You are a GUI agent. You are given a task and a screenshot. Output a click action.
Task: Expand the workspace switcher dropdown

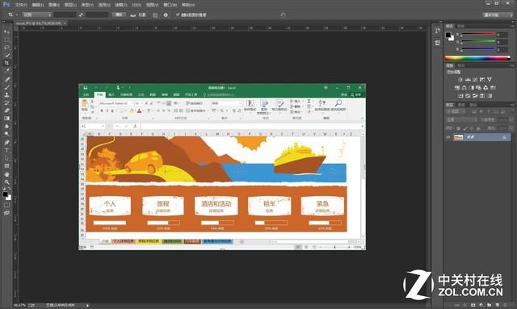tap(498, 15)
